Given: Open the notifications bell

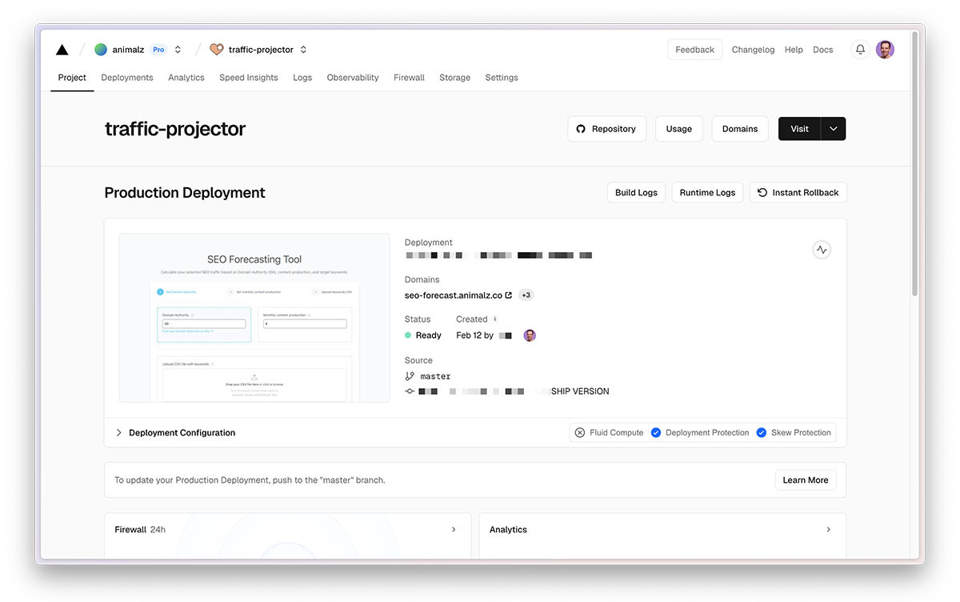Looking at the screenshot, I should coord(860,50).
